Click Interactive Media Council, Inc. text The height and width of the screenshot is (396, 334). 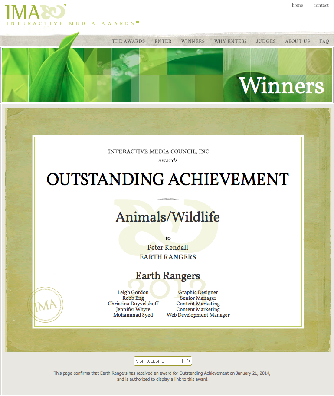pyautogui.click(x=159, y=151)
